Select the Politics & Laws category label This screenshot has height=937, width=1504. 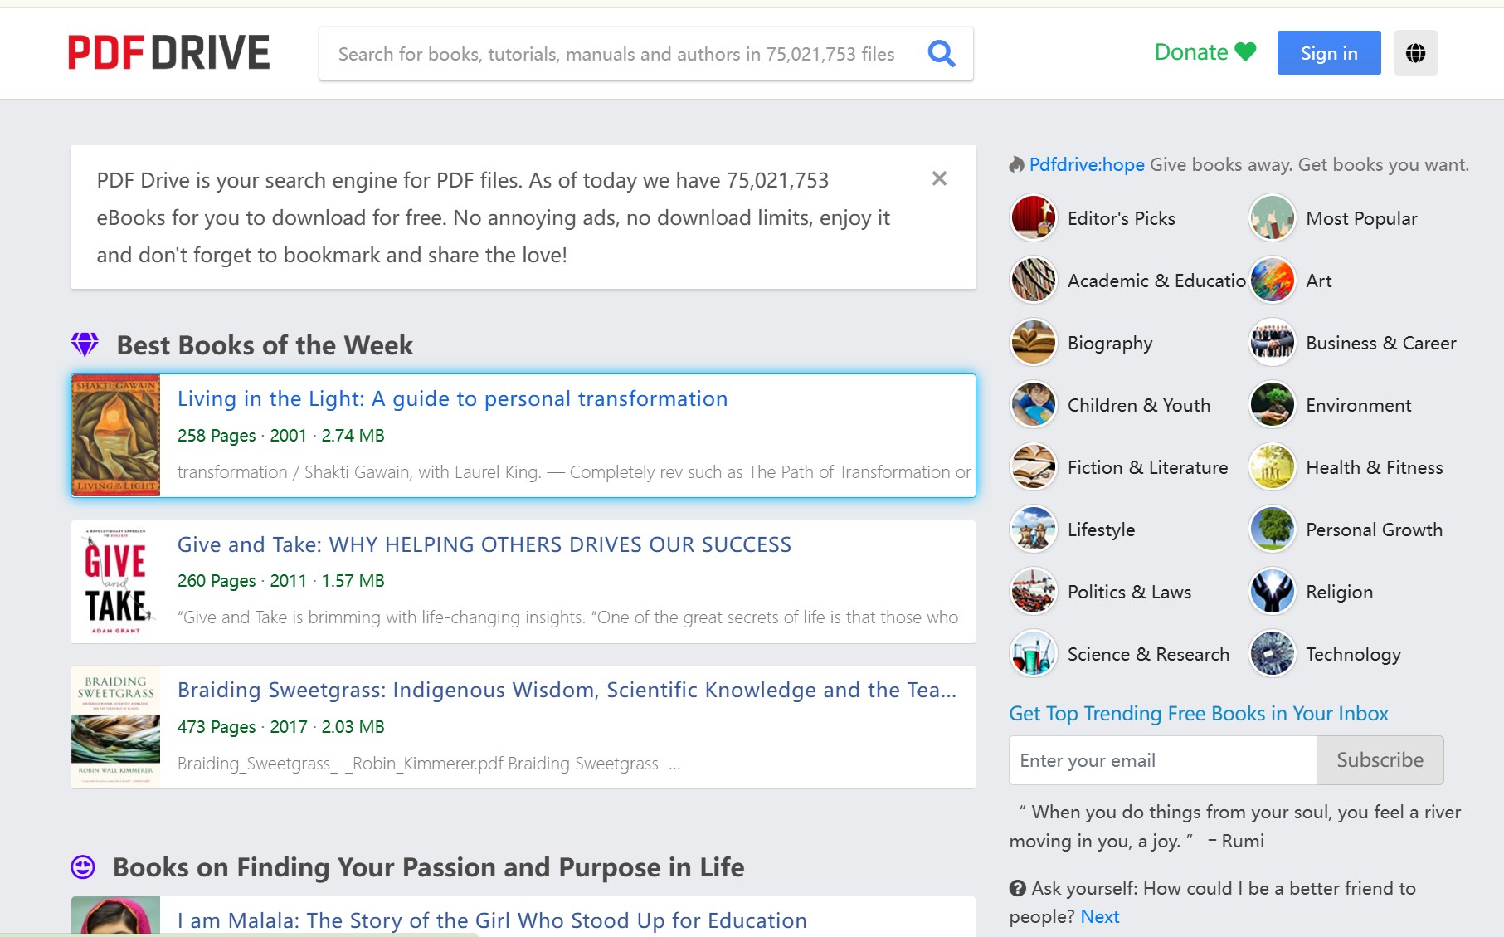pos(1129,592)
